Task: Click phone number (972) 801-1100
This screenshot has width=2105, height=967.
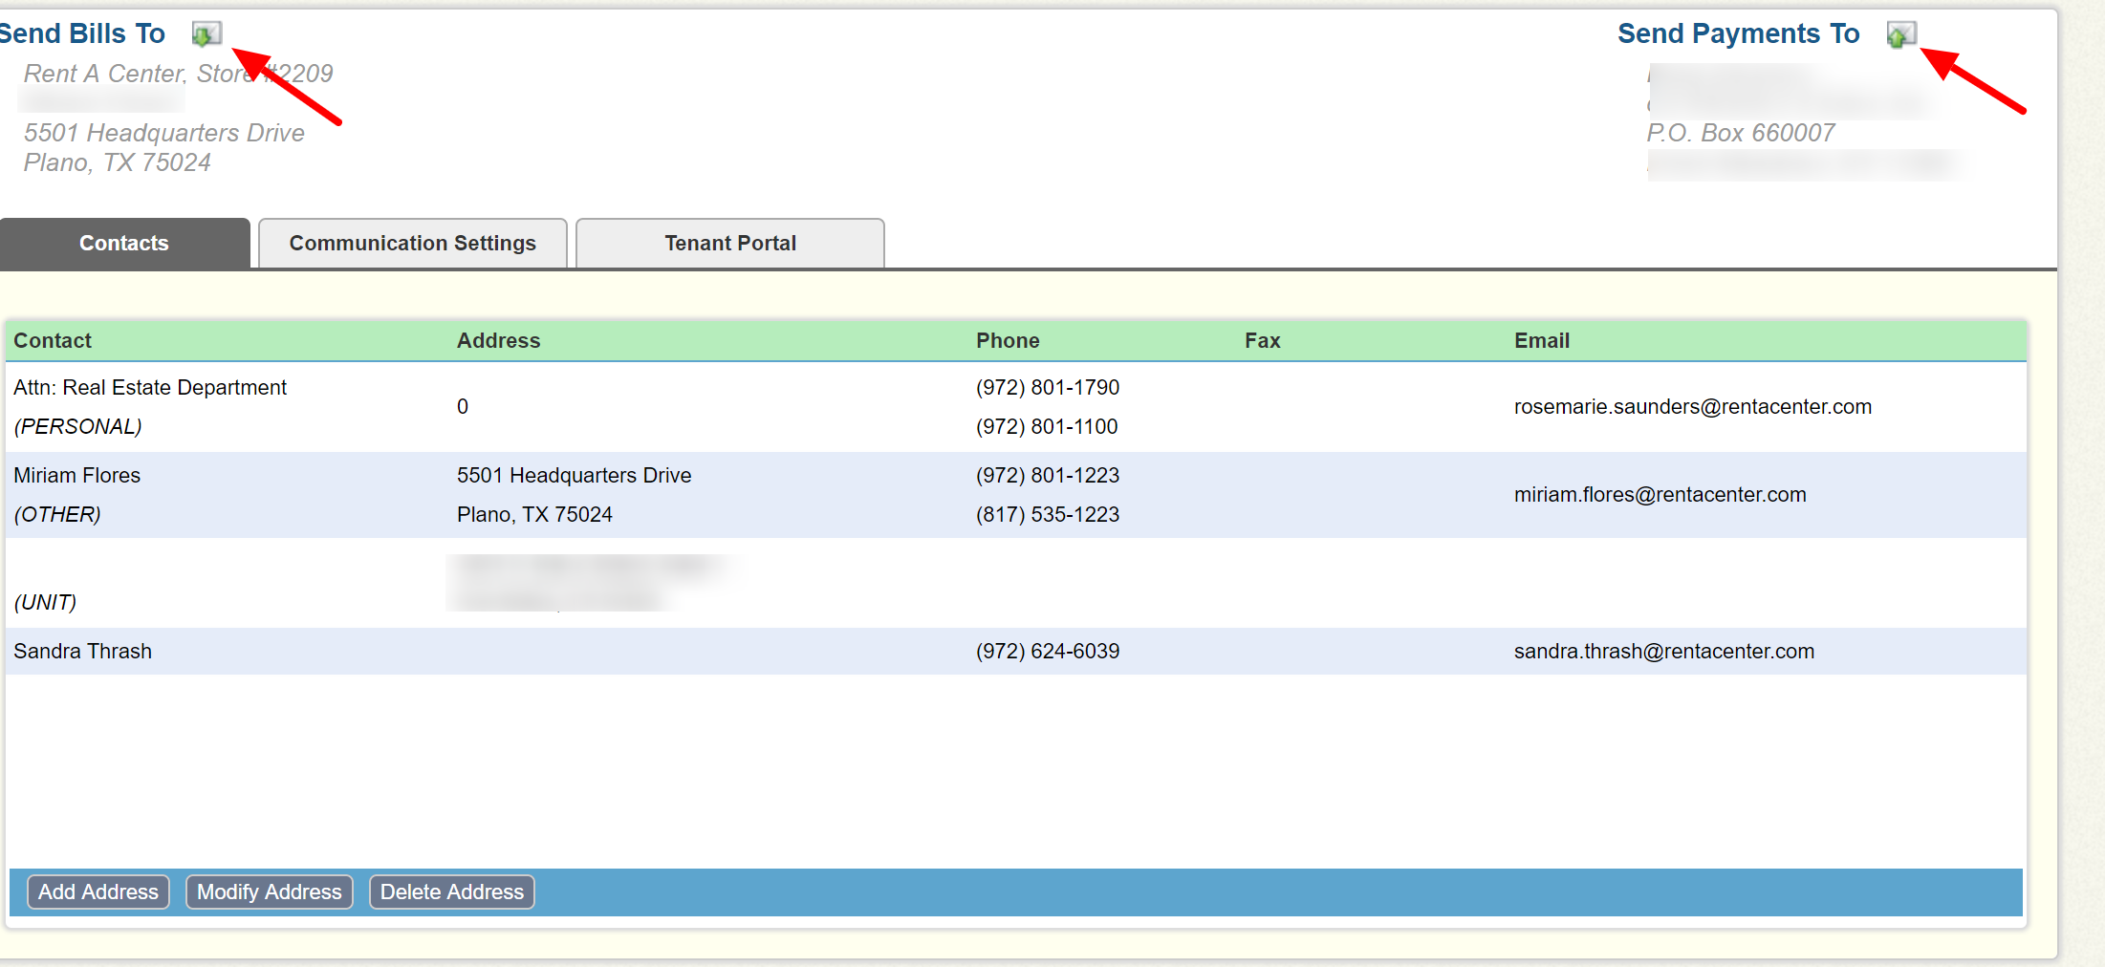Action: tap(1047, 426)
